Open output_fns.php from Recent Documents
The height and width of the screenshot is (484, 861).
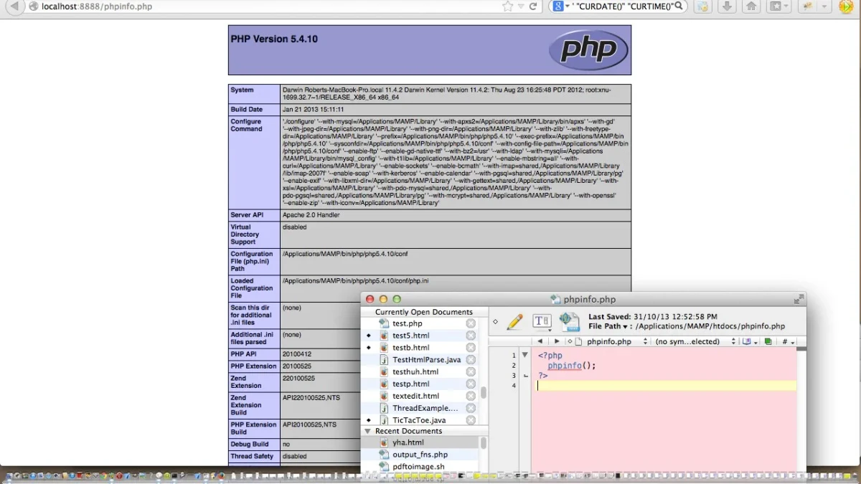pos(420,455)
